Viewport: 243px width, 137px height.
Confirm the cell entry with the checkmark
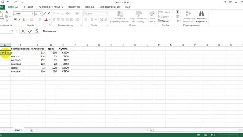coord(30,31)
